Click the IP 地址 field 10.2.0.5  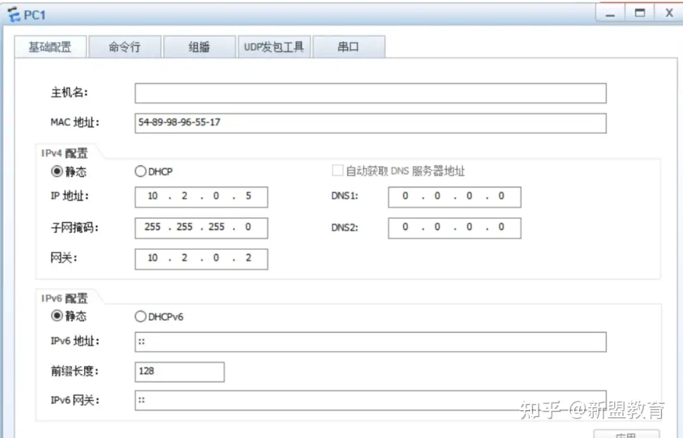click(x=201, y=197)
